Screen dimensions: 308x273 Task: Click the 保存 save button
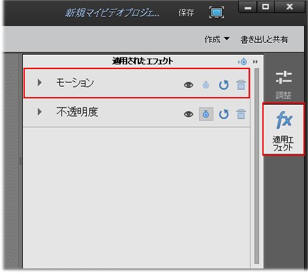(x=186, y=13)
